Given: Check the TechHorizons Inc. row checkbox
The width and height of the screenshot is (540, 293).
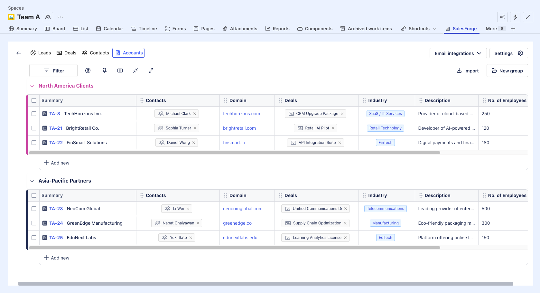Looking at the screenshot, I should [x=34, y=114].
